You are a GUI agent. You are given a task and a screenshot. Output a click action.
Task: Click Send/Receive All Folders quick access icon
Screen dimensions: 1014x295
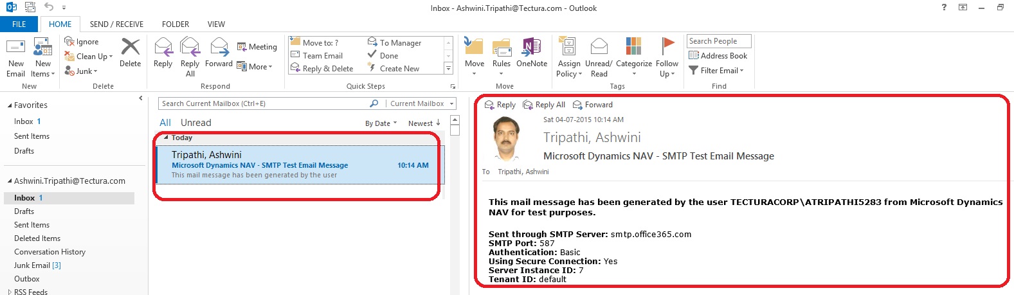point(30,7)
